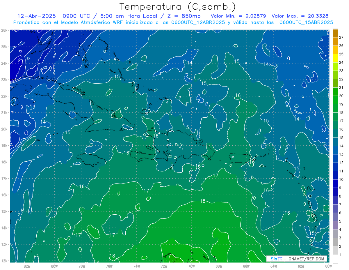The width and height of the screenshot is (349, 270).
Task: Click the '82W' longitude label
Action: [x=27, y=266]
